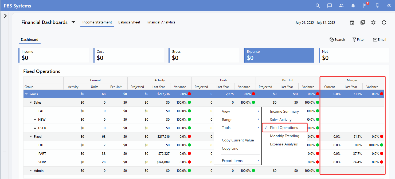
Task: Click the Email button
Action: tap(379, 40)
